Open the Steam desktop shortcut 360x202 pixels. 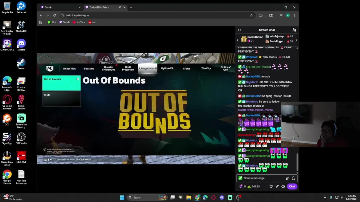pos(21,64)
